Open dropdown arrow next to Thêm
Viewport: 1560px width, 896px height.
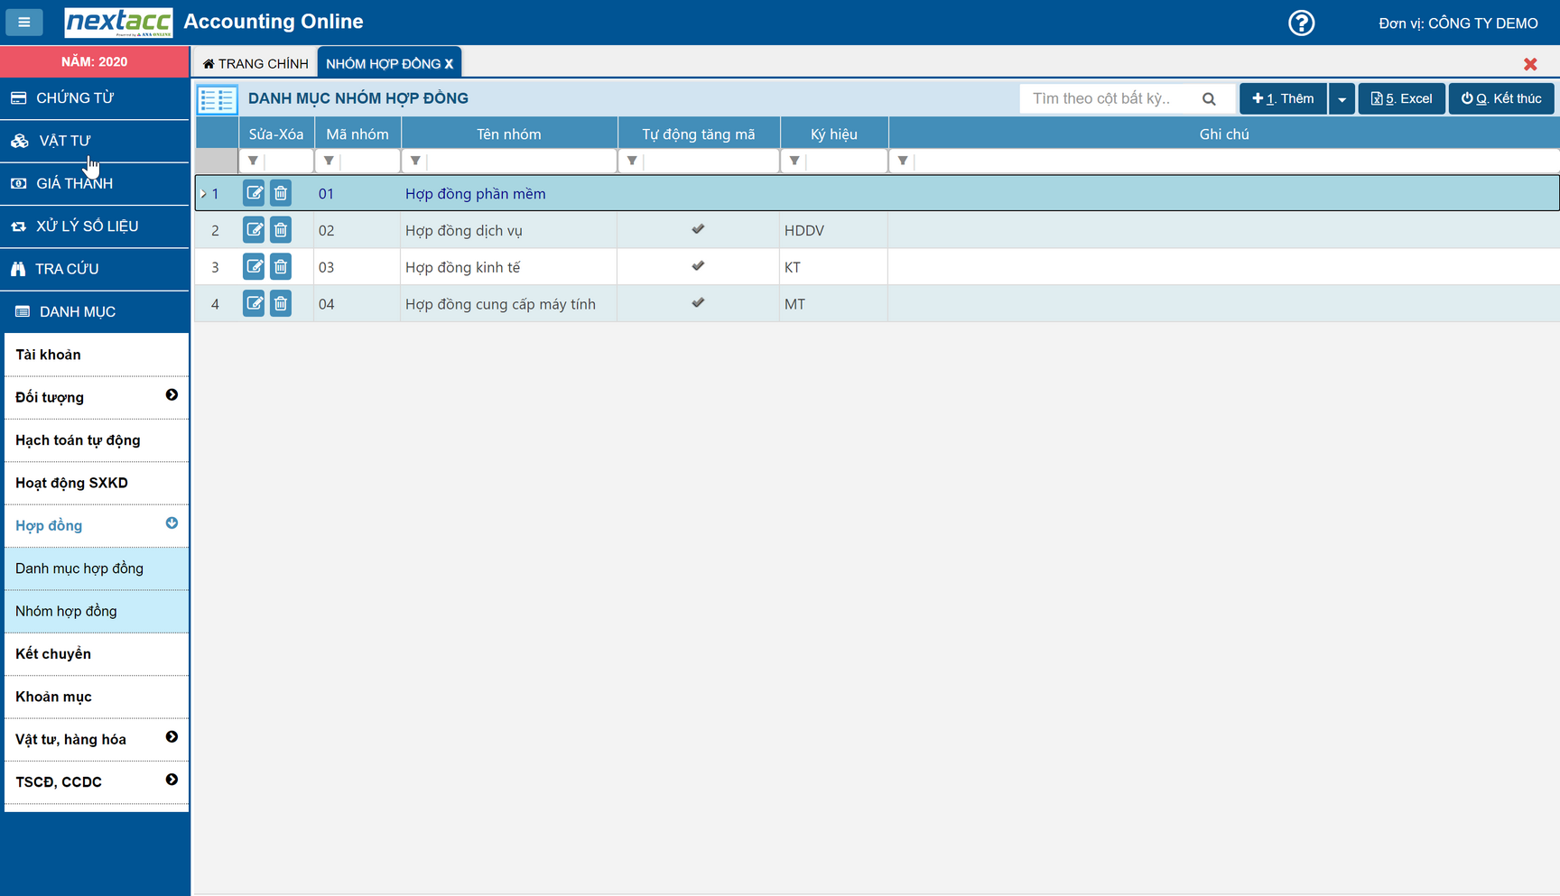tap(1342, 99)
